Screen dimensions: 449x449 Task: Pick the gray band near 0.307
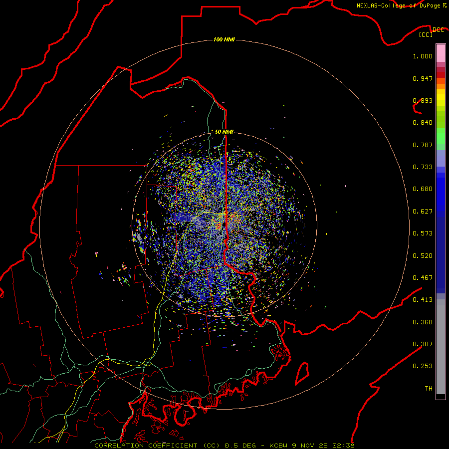[x=441, y=347]
